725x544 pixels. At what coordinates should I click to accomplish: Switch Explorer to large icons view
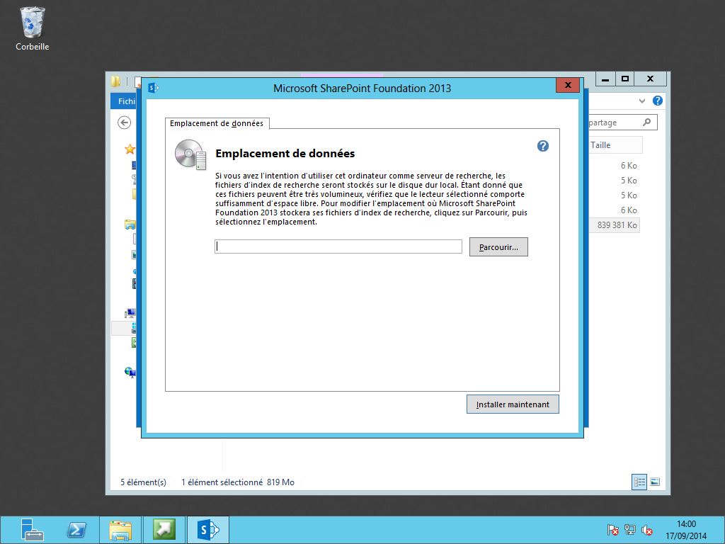click(655, 482)
